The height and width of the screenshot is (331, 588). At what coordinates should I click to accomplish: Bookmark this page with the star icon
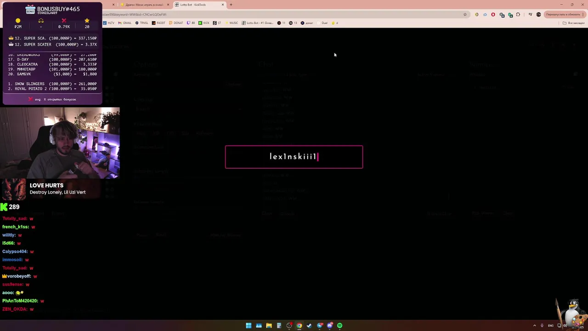(465, 14)
